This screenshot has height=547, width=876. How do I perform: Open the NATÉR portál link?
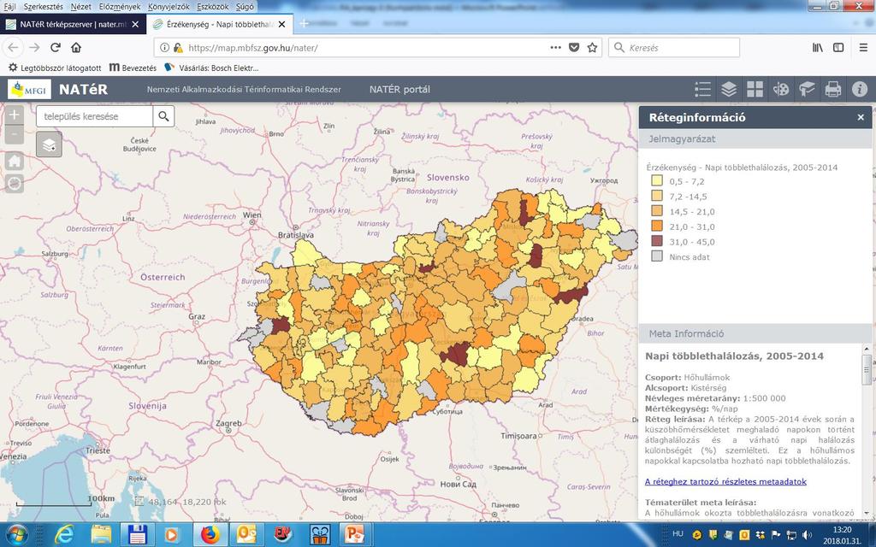[x=400, y=89]
